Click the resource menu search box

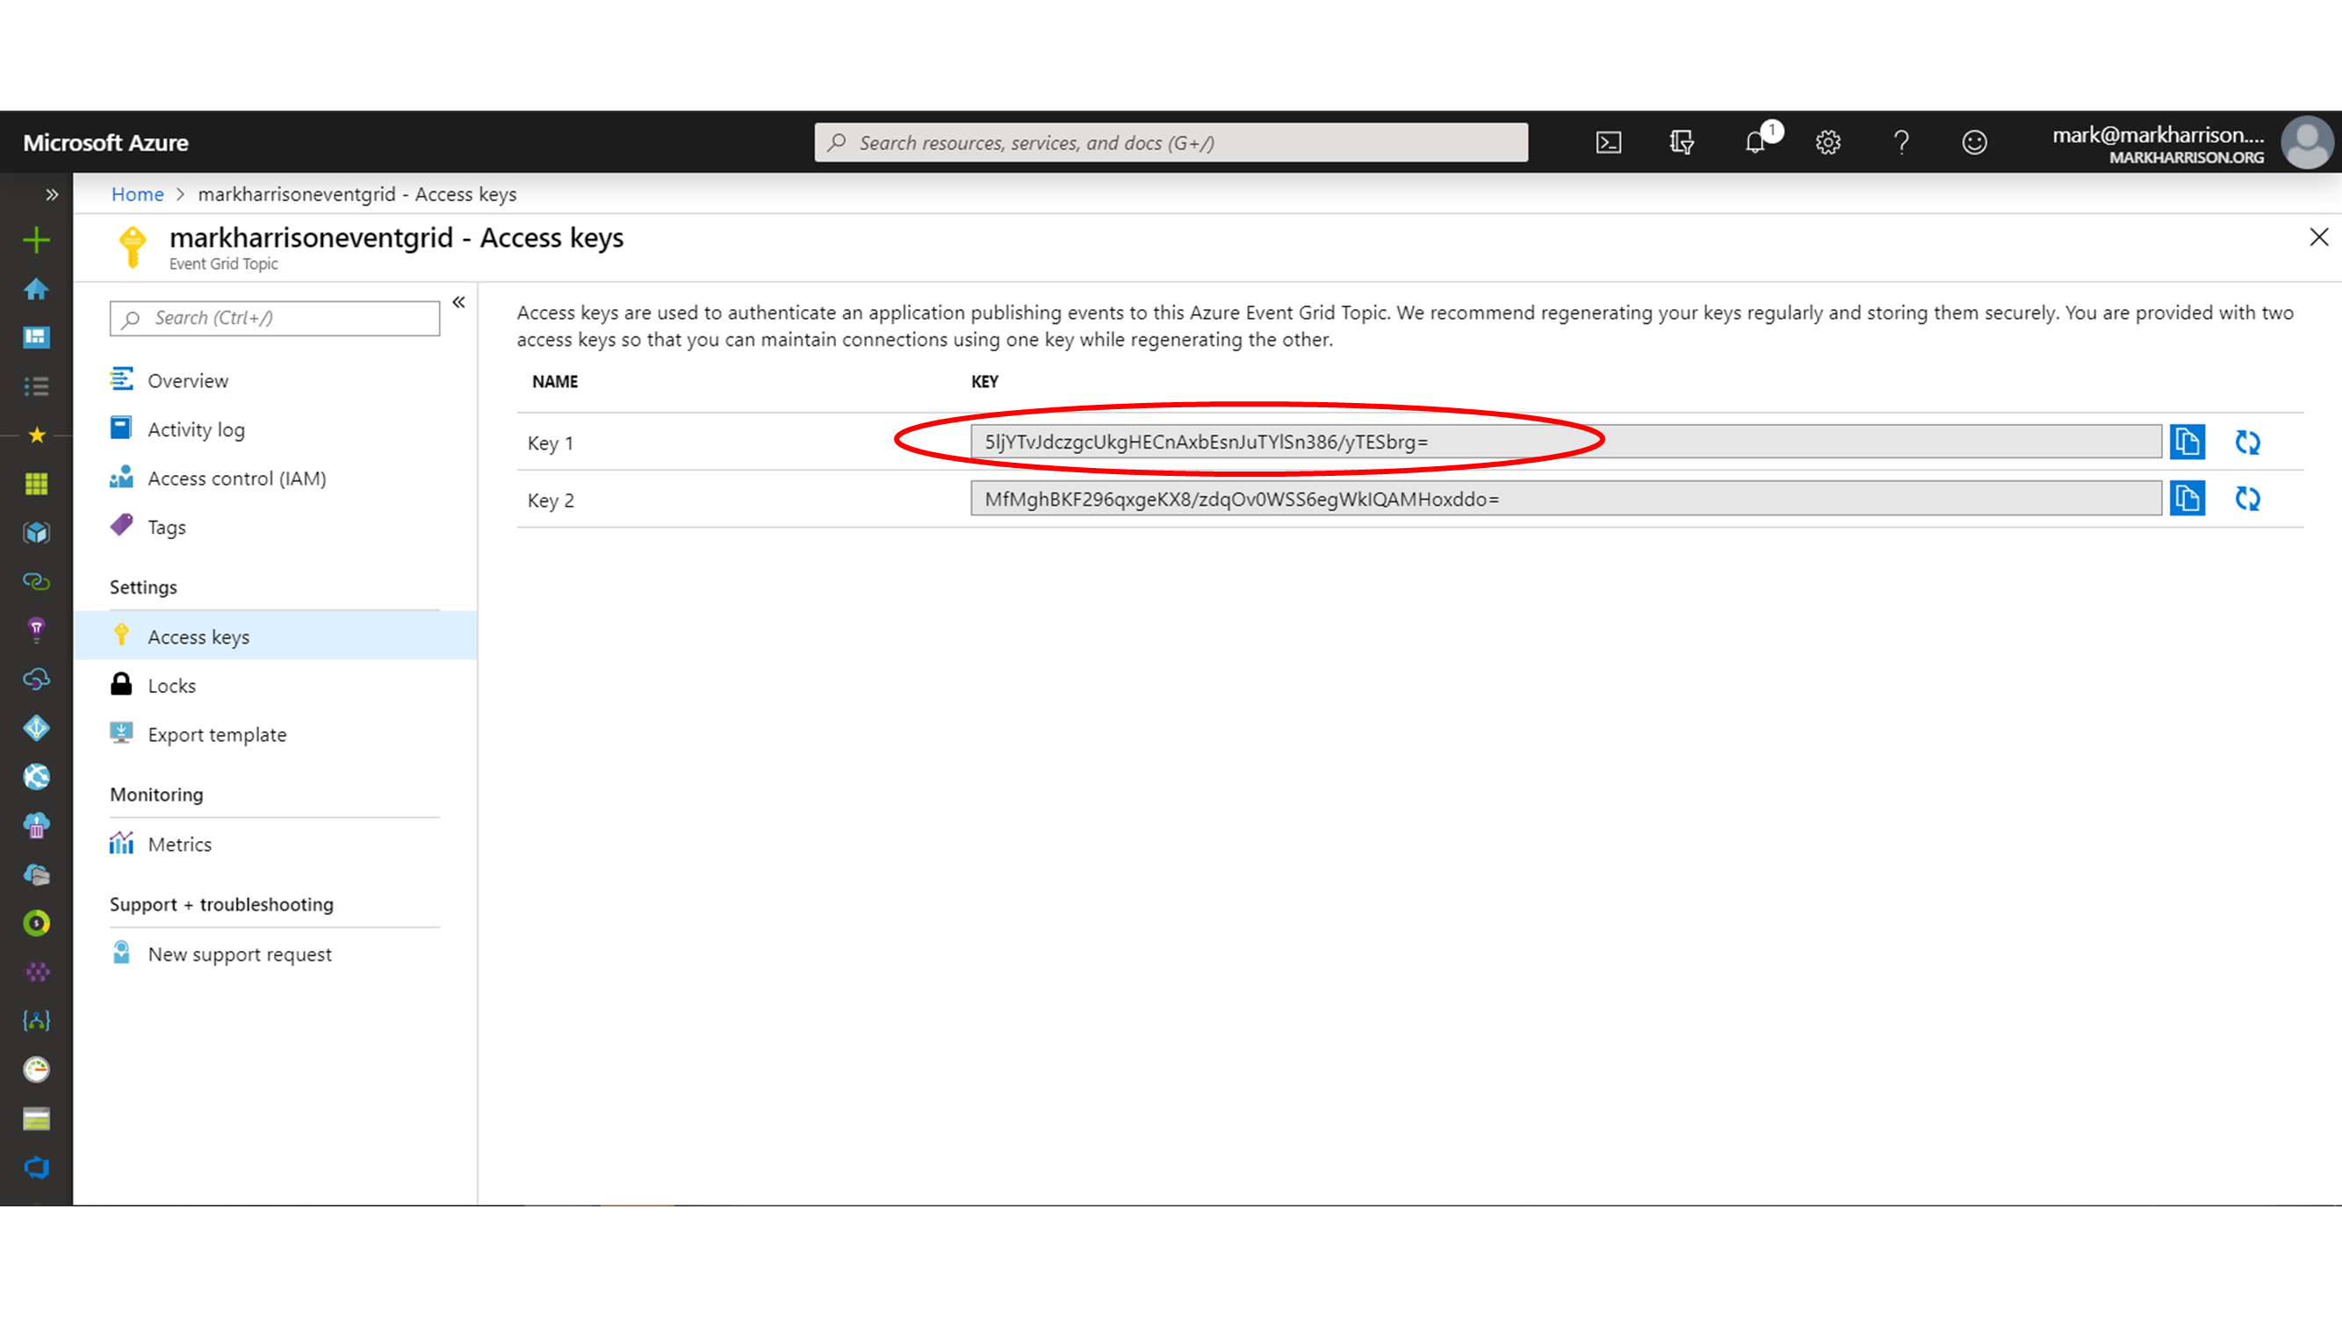(x=275, y=318)
